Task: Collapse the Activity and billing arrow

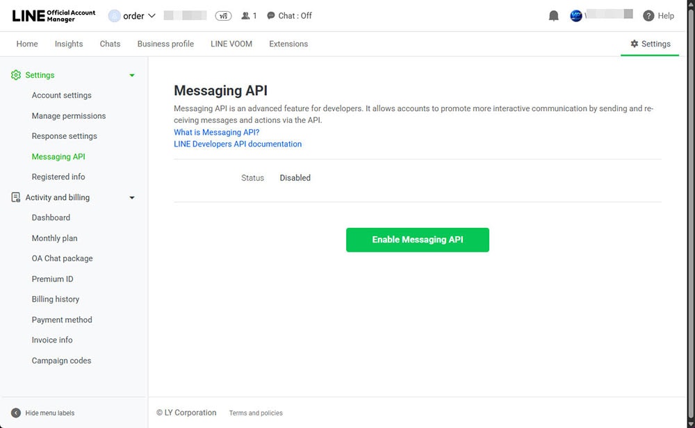Action: coord(131,197)
